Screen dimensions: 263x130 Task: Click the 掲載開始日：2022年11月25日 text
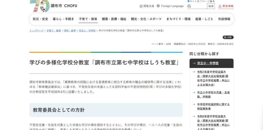coord(190,44)
